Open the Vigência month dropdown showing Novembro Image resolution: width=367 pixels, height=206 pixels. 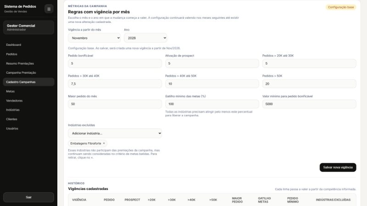95,38
